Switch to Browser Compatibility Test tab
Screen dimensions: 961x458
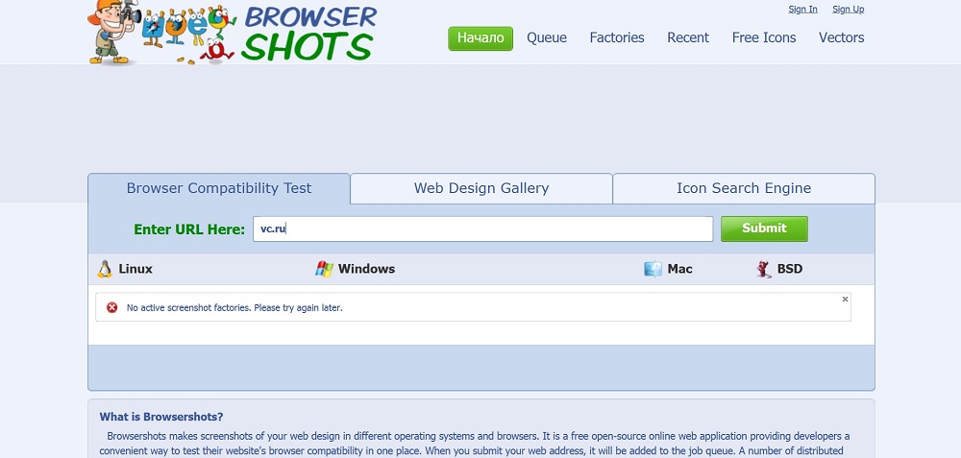coord(219,188)
